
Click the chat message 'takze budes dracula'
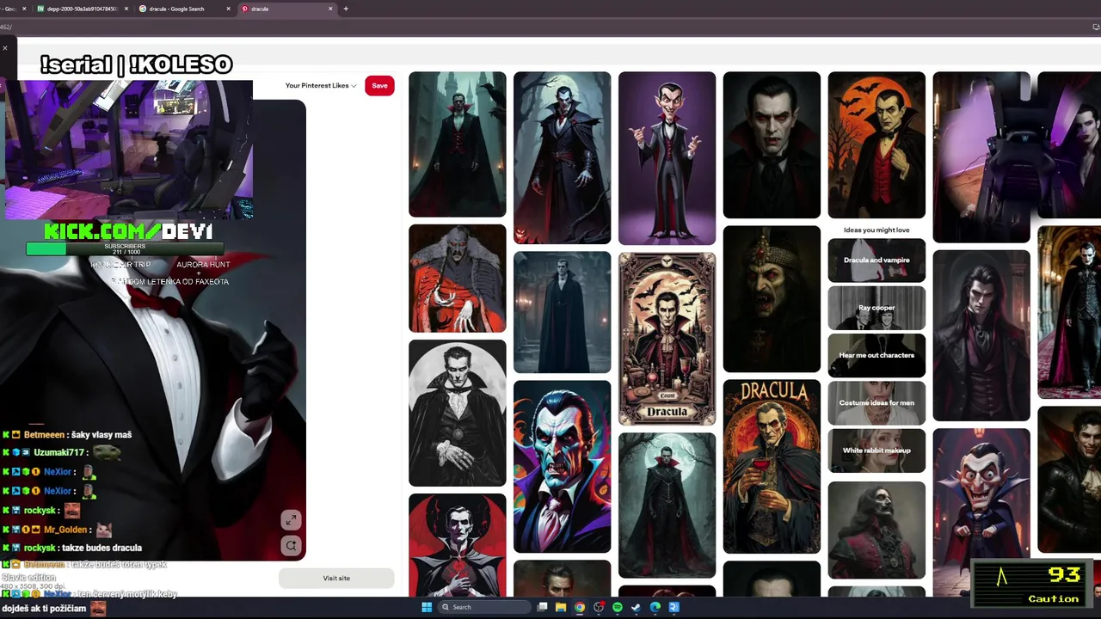click(101, 548)
